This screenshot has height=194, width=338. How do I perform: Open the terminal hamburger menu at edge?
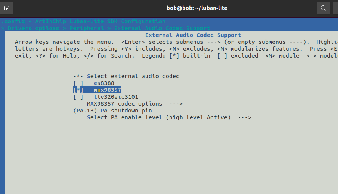(x=336, y=8)
